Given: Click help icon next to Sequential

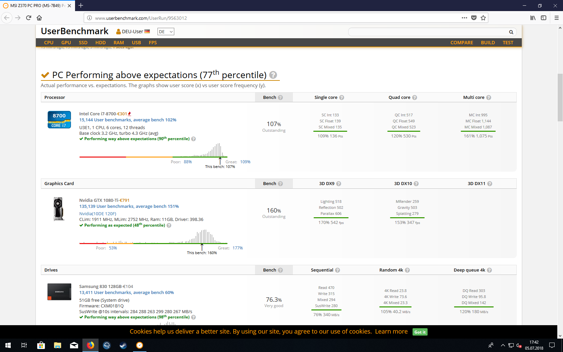Looking at the screenshot, I should (x=337, y=270).
